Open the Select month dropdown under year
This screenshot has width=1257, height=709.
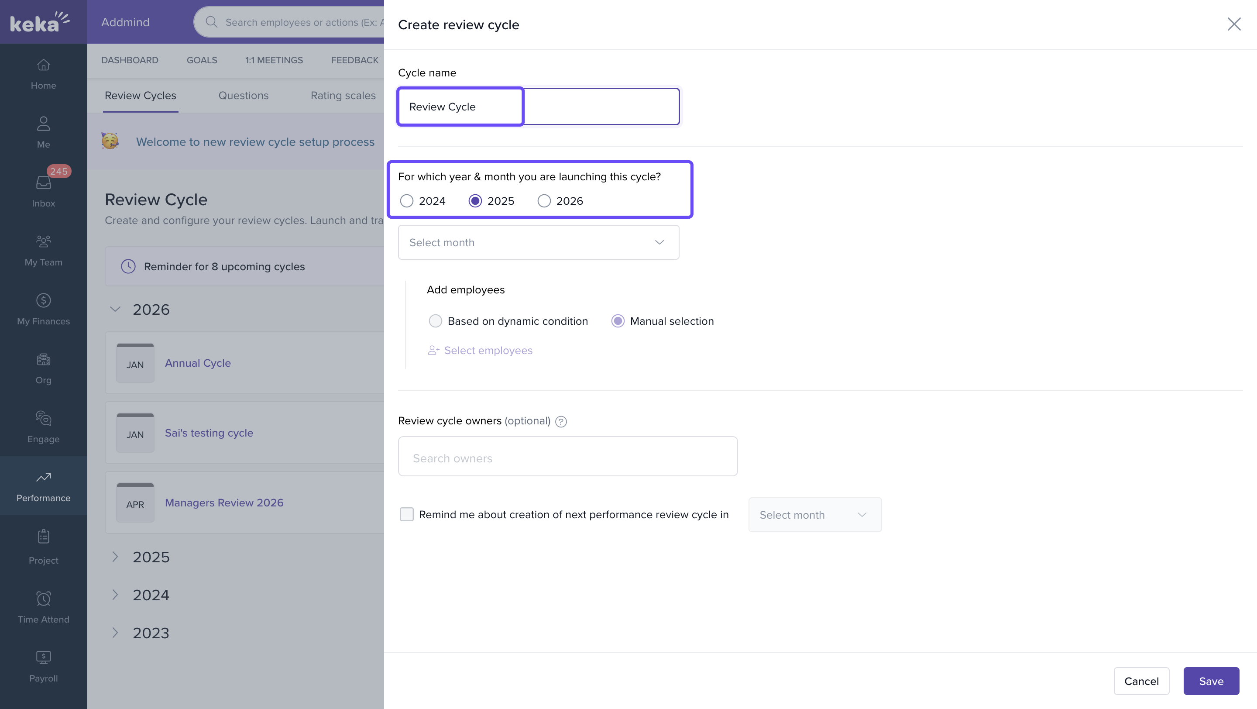coord(538,242)
